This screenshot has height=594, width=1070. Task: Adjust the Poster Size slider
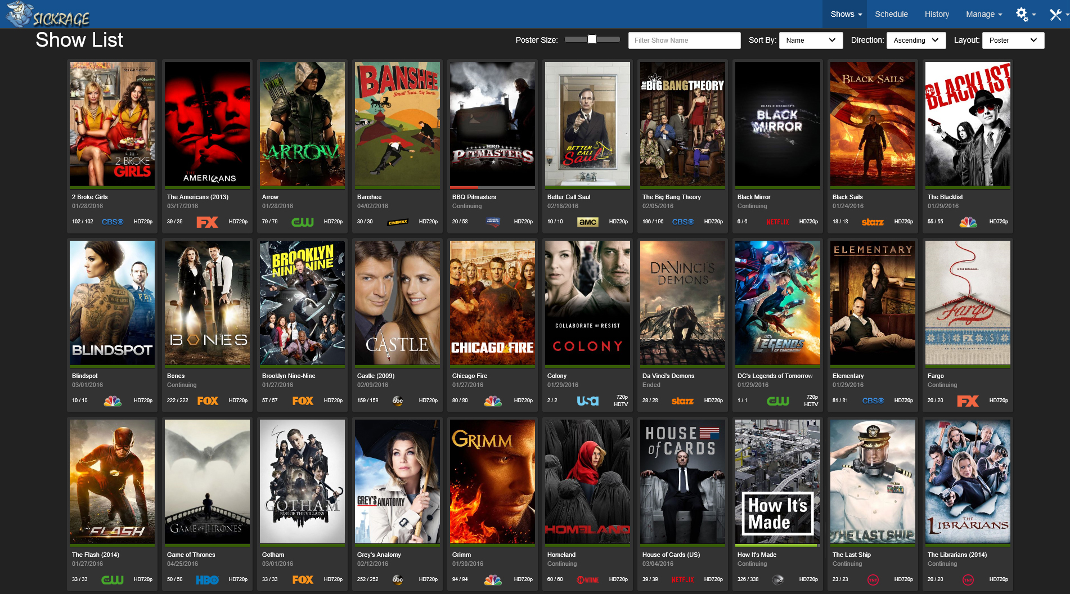pyautogui.click(x=592, y=39)
